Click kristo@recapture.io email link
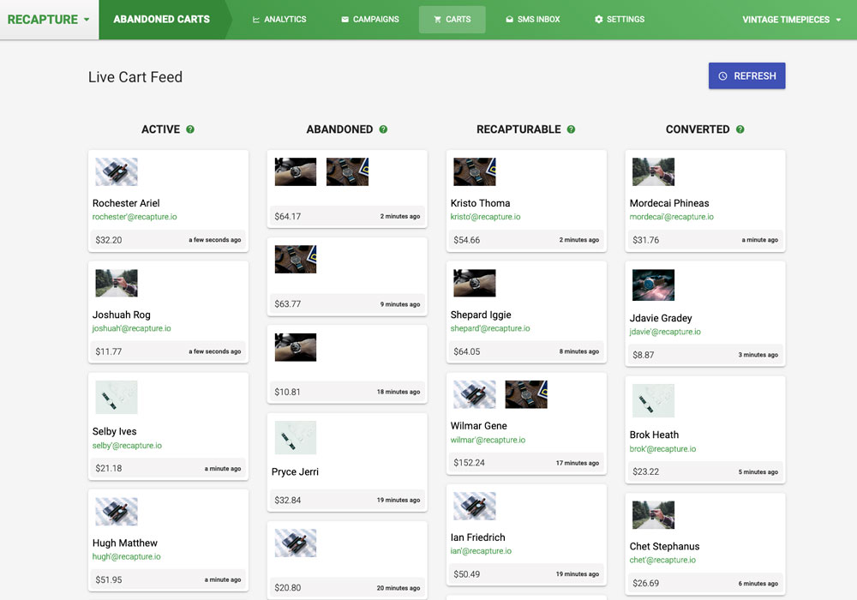857x600 pixels. [485, 217]
